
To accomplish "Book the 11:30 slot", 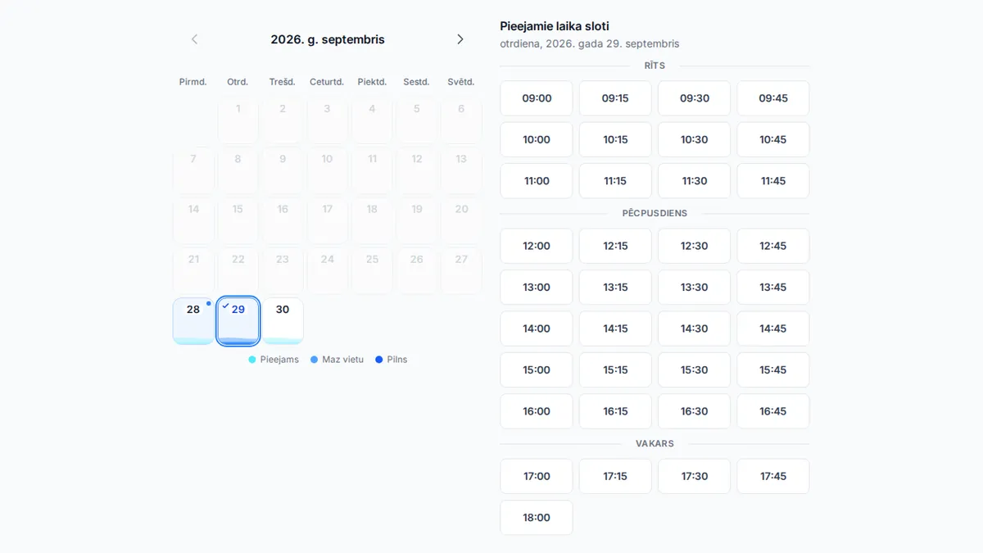I will [694, 181].
